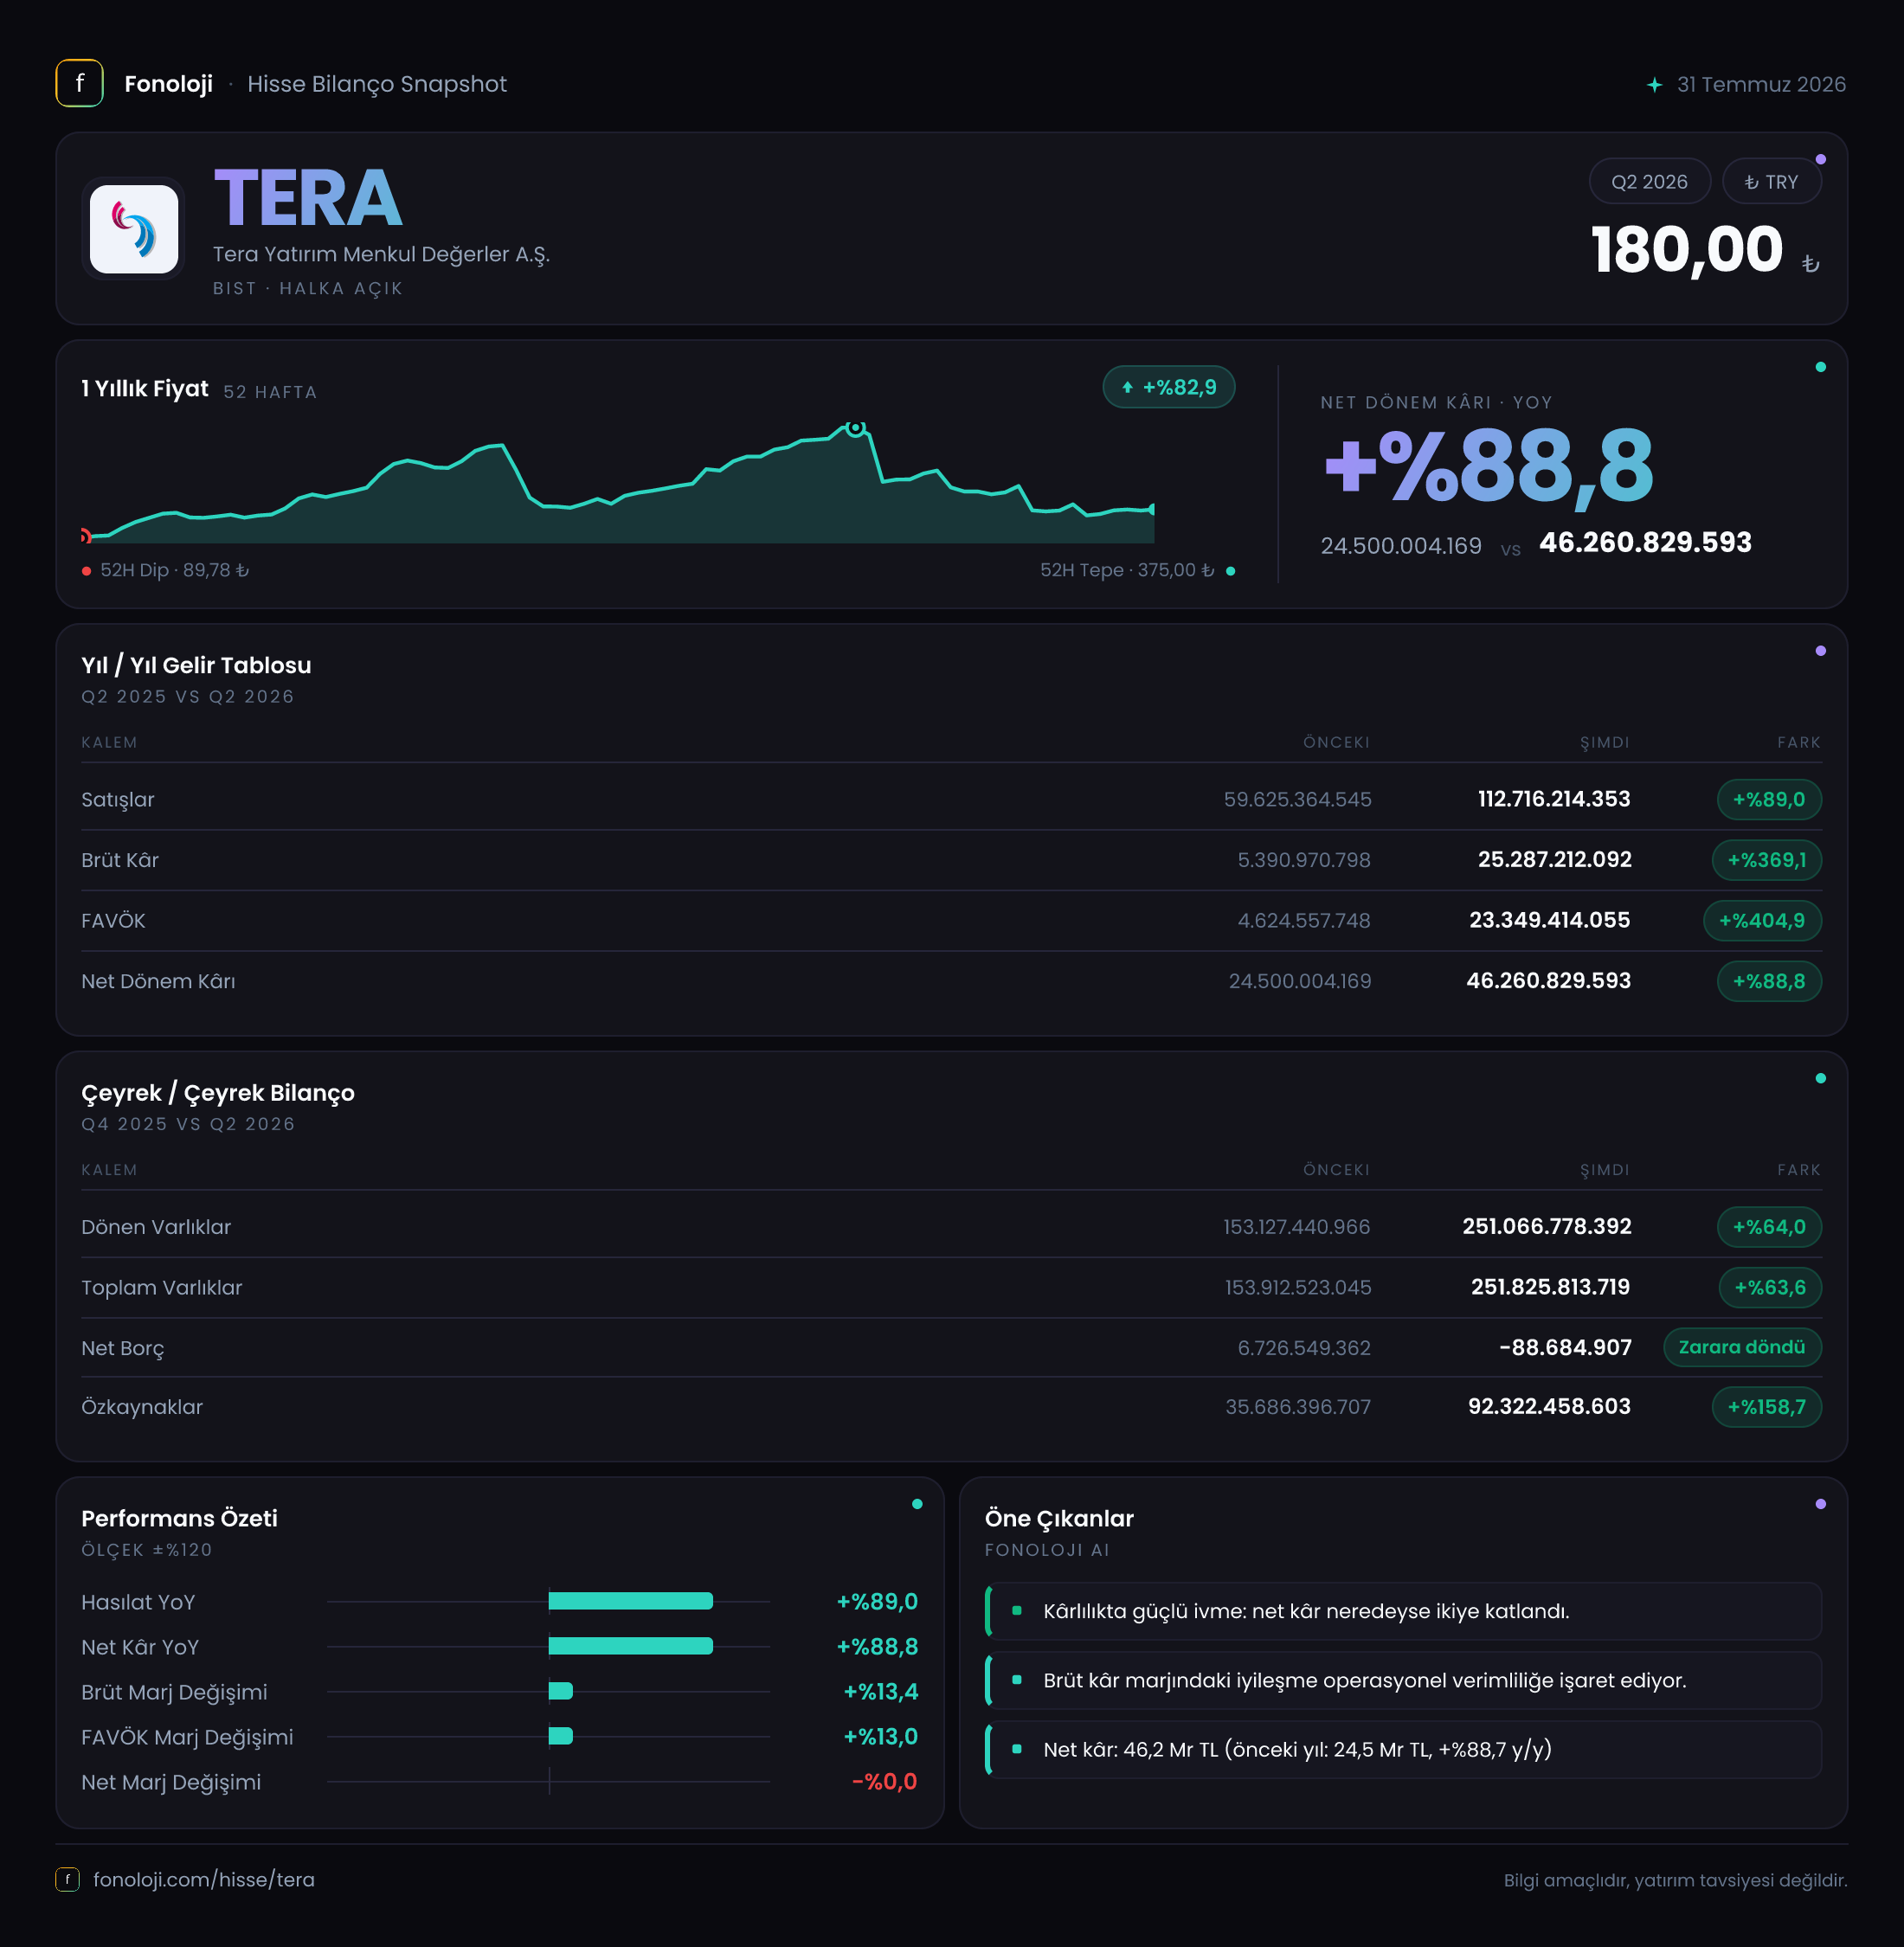Click the Fonoloji brand name in header
Screen dimensions: 1904x1947
(x=168, y=84)
